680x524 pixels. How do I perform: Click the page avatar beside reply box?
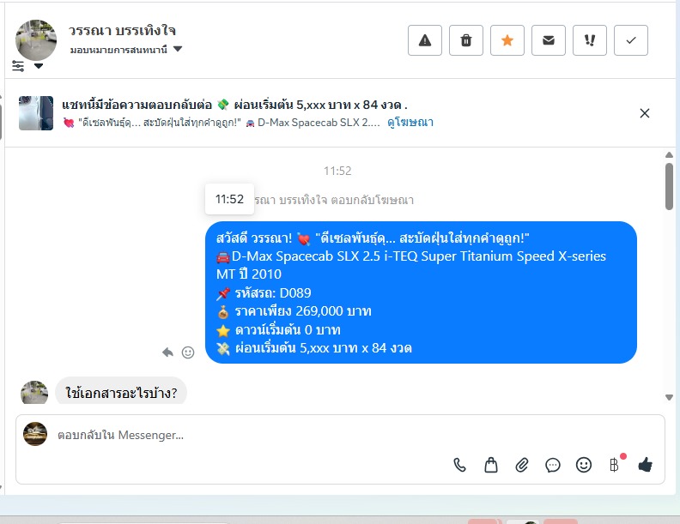[35, 434]
